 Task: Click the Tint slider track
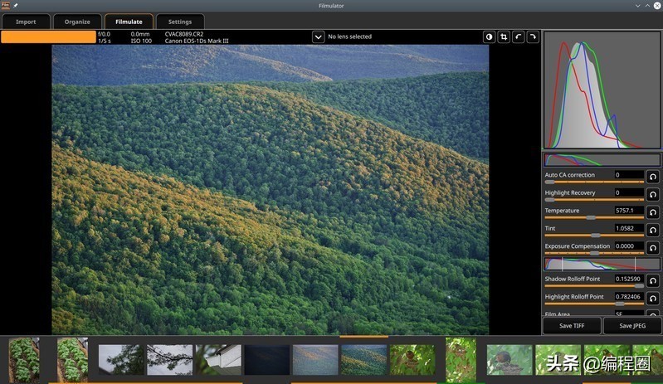(x=594, y=236)
